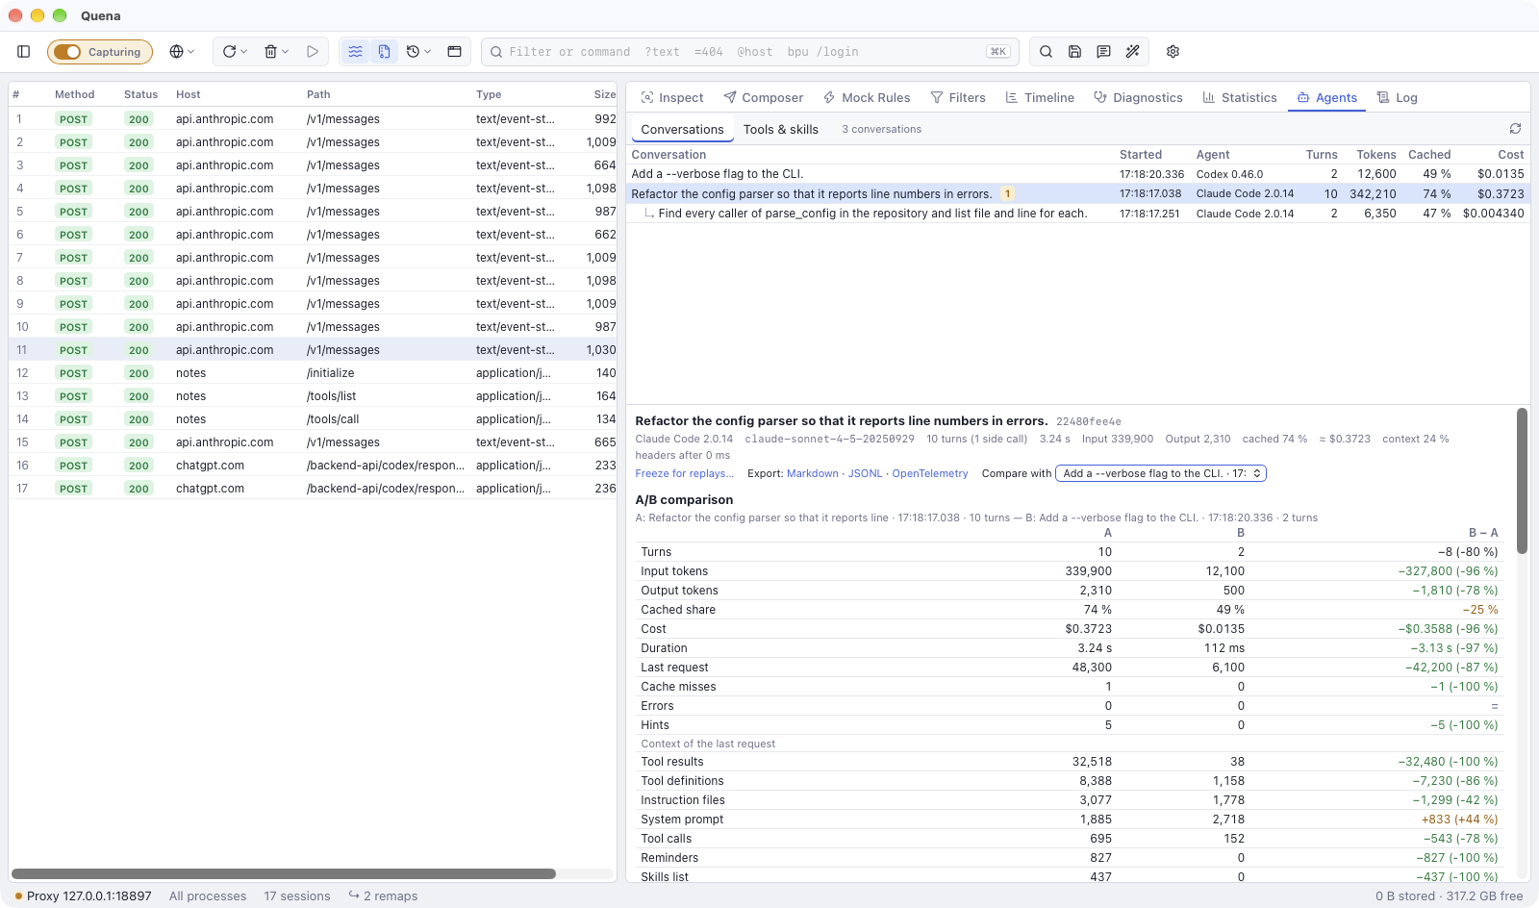Export conversation as OpenTelemetry

pyautogui.click(x=930, y=473)
